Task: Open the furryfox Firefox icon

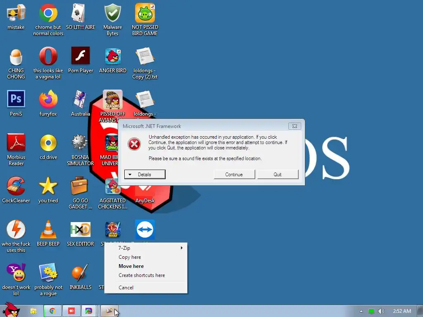Action: click(48, 99)
